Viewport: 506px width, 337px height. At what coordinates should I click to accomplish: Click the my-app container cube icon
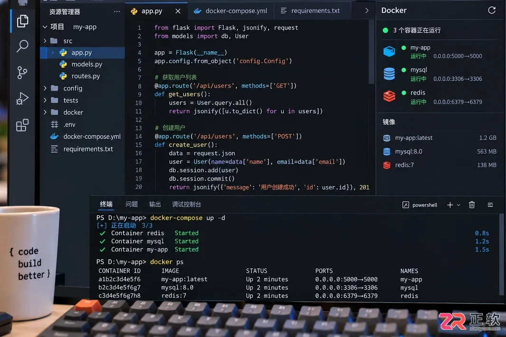tap(389, 51)
